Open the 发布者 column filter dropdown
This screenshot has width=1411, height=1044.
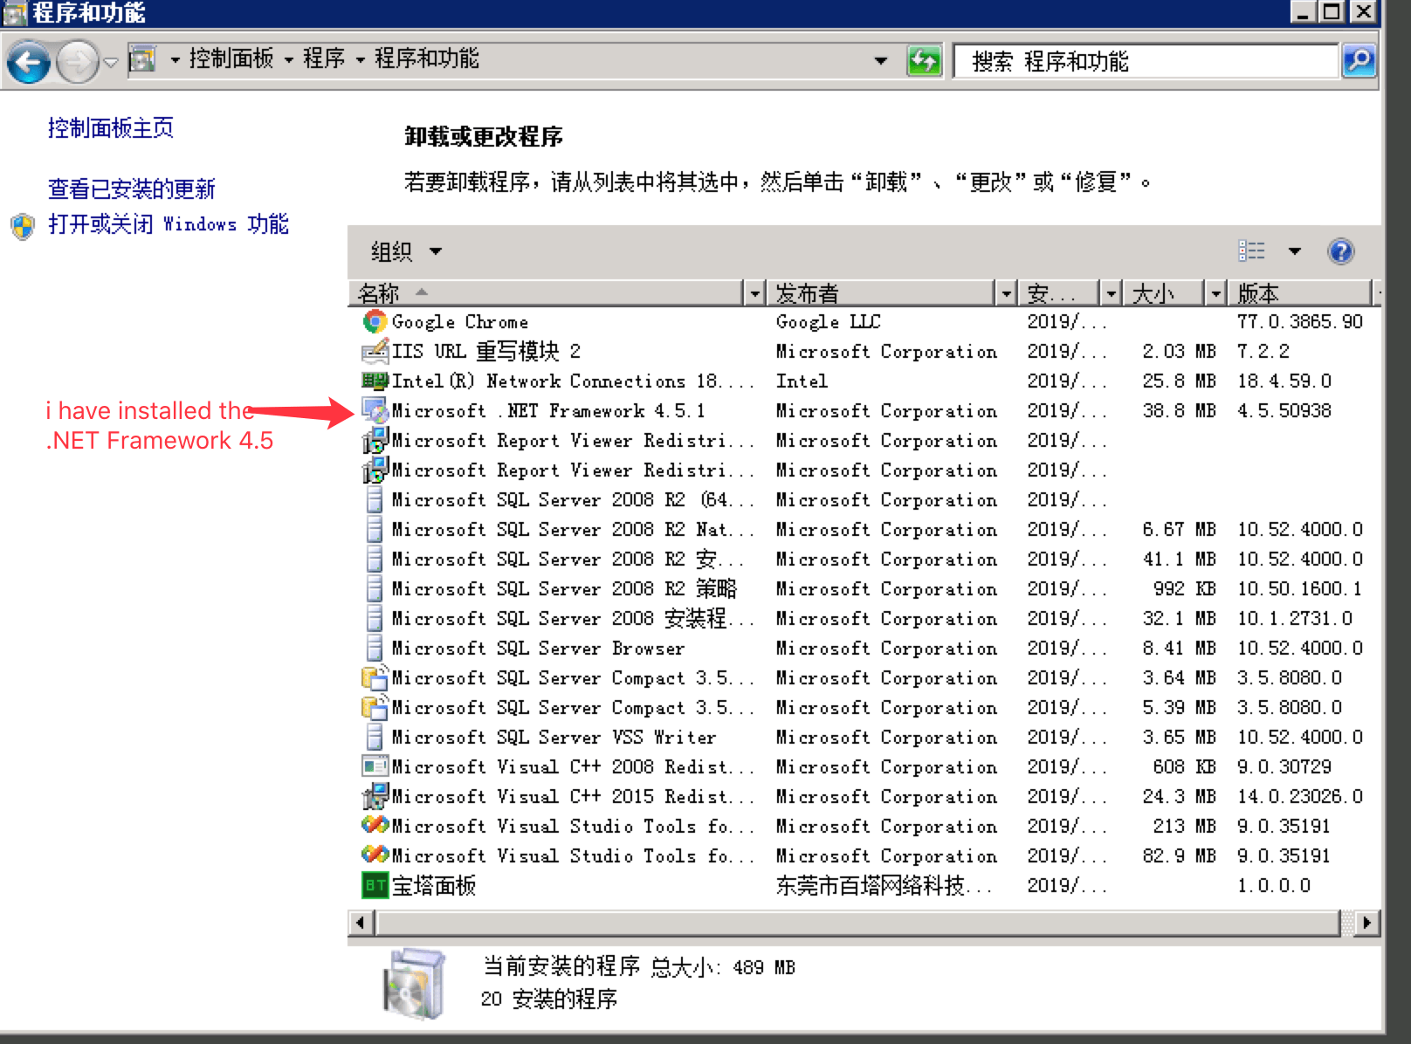click(1006, 293)
